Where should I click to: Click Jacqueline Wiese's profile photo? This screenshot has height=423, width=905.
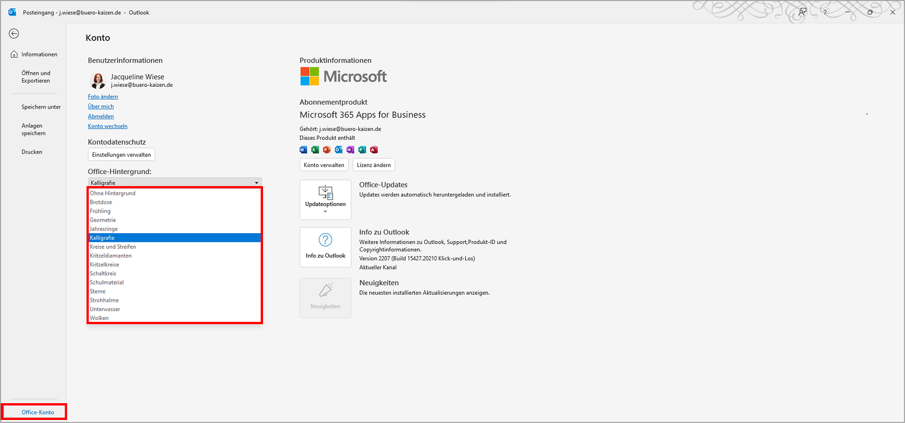pos(98,81)
